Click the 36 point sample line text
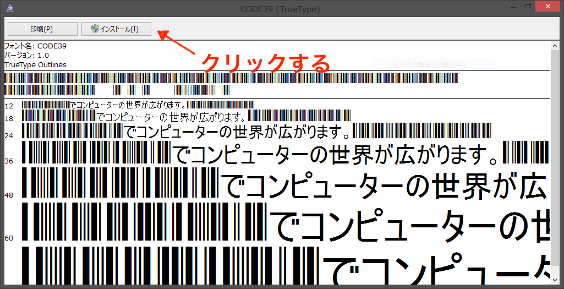The width and height of the screenshot is (564, 289). click(x=336, y=154)
